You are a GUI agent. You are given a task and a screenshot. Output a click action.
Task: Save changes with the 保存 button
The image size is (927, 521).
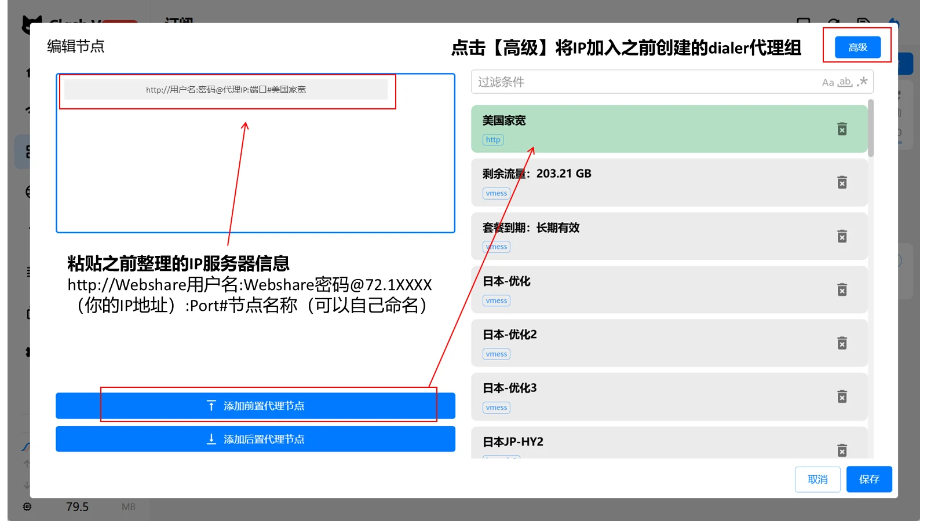(869, 479)
